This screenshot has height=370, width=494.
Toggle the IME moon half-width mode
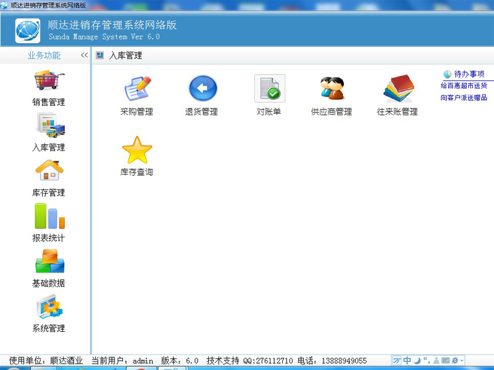417,360
